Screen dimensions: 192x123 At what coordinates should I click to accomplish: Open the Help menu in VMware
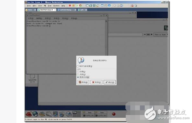tap(63, 6)
